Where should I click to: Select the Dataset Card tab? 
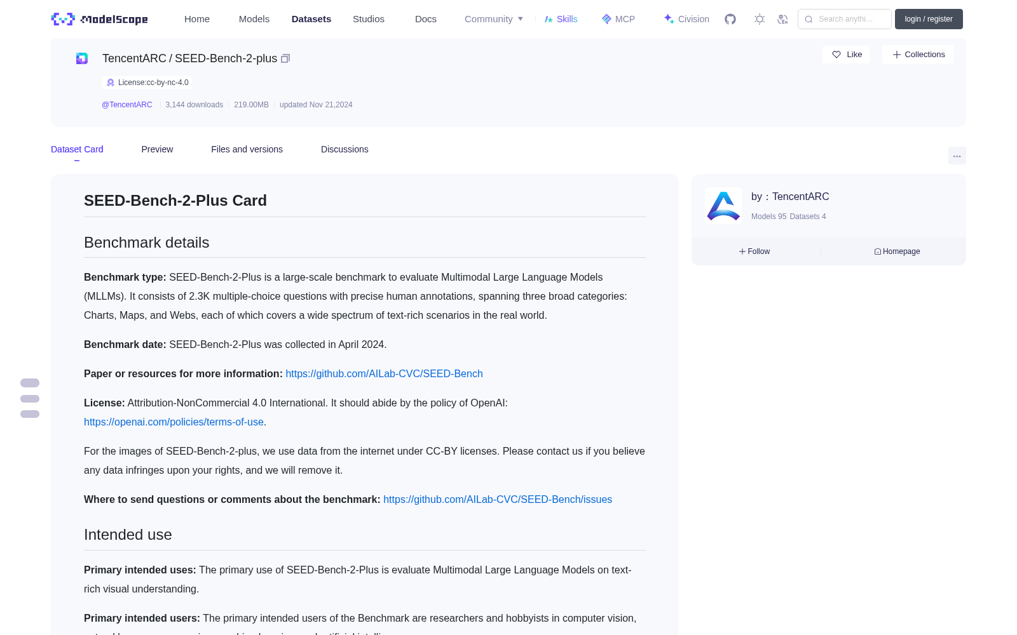coord(77,149)
